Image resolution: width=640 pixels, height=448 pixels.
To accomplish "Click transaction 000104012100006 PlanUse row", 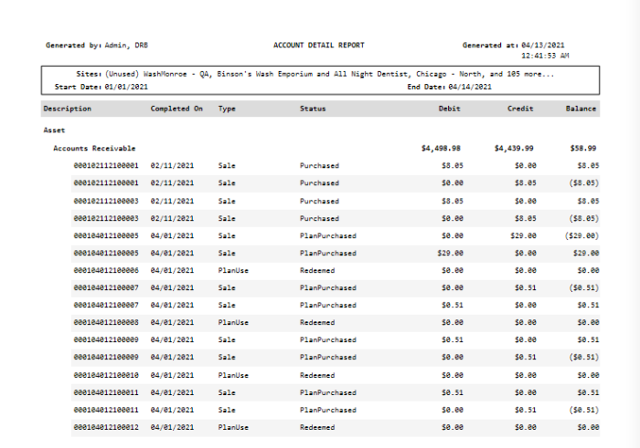I will click(336, 270).
